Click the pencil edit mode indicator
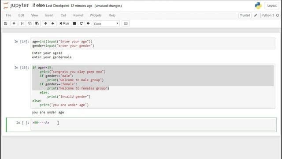This screenshot has height=159, width=282. [x=256, y=15]
